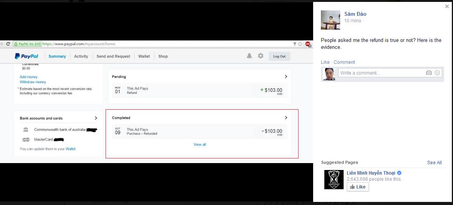Open Send and Request tab
453x205 pixels.
tap(113, 56)
